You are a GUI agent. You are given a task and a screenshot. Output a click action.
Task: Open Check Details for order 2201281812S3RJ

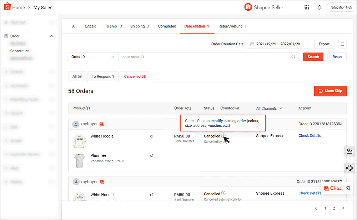[310, 135]
